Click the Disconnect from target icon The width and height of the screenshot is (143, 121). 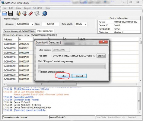pyautogui.click(x=25, y=13)
